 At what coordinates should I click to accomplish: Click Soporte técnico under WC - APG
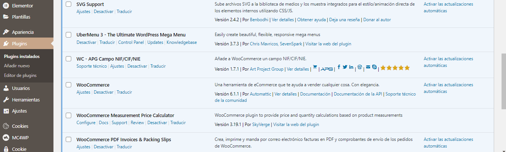(x=92, y=66)
